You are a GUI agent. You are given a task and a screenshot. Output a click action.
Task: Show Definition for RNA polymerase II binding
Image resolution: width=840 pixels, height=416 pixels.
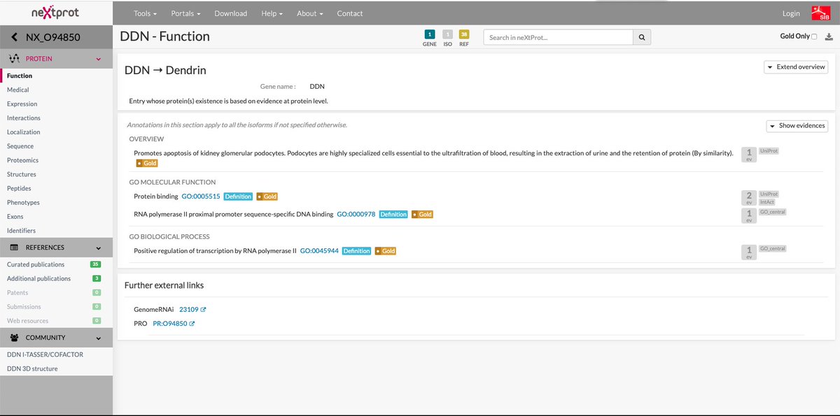393,214
